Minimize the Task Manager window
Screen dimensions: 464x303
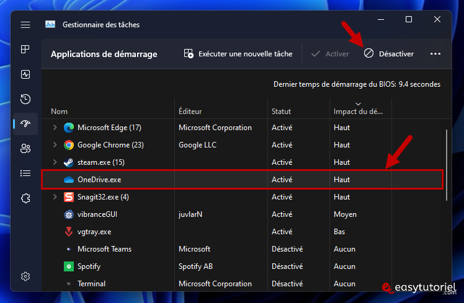[381, 19]
